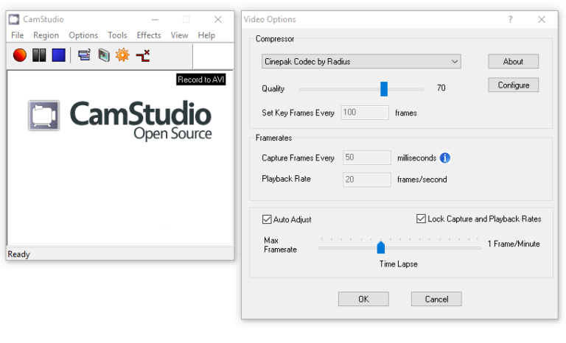Confirm the Video Options with OK

click(x=363, y=299)
